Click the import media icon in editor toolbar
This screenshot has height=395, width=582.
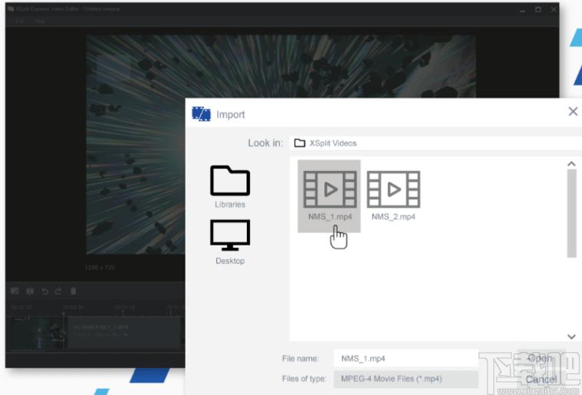coord(15,291)
